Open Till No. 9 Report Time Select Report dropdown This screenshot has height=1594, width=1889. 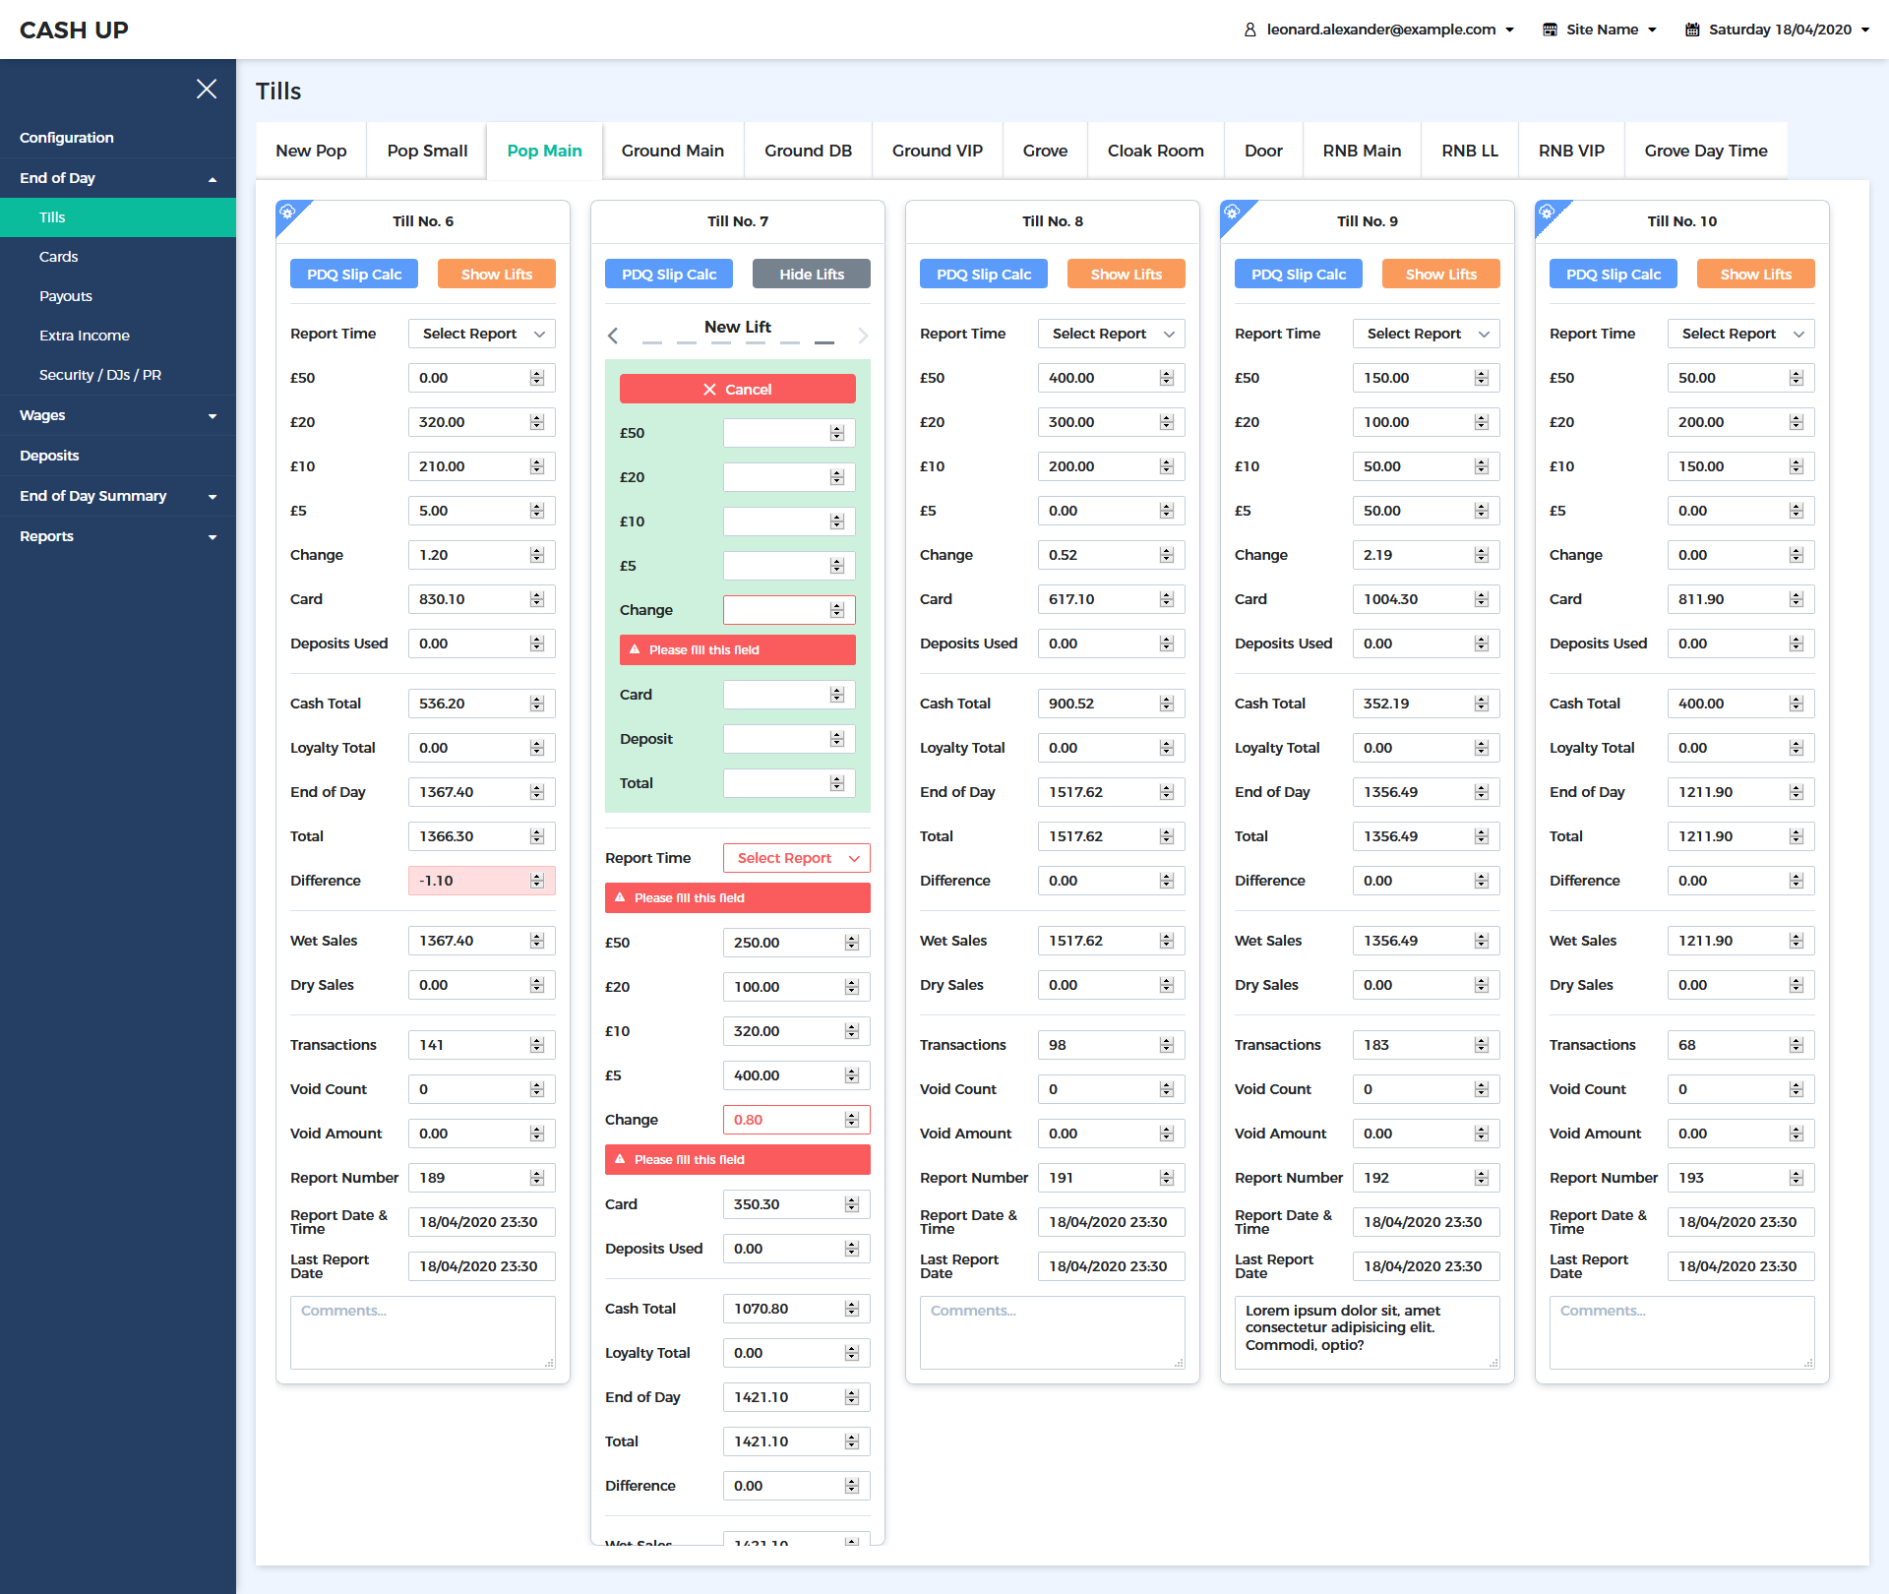(1426, 334)
